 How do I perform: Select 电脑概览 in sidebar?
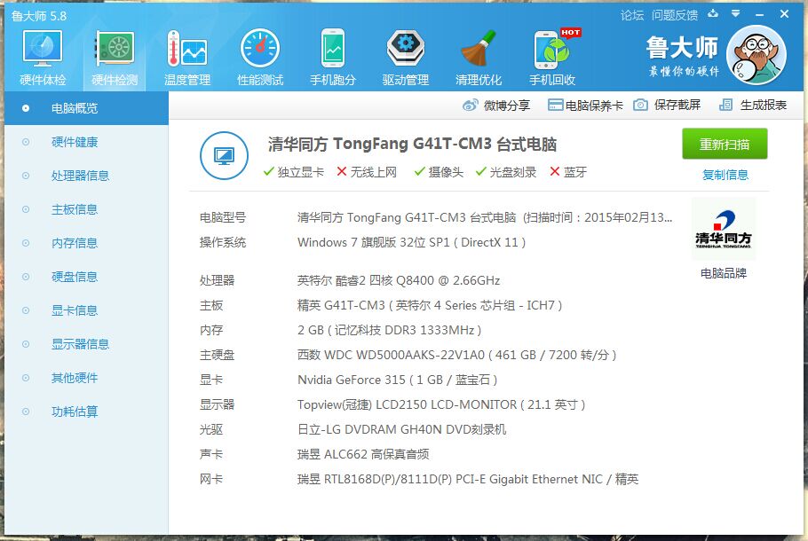pos(86,108)
